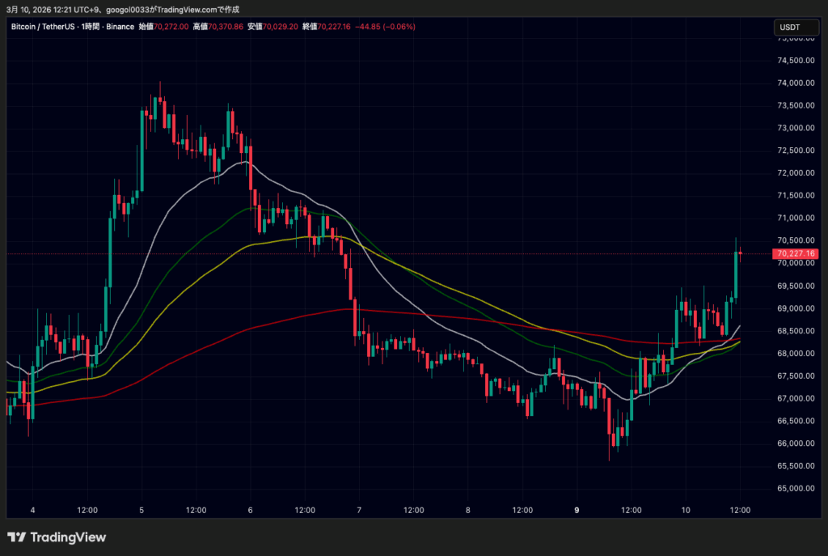Screen dimensions: 828x556
Task: Click the bold 9 date on time axis
Action: (577, 510)
